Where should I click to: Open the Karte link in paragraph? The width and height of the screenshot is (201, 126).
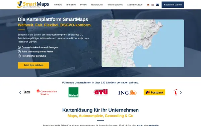click(x=140, y=125)
